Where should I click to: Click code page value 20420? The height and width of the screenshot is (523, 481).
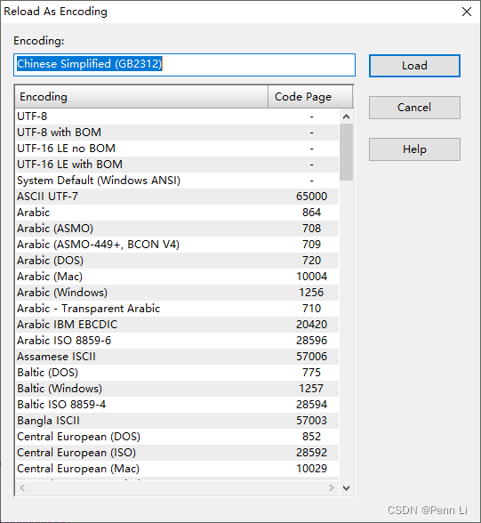[312, 325]
